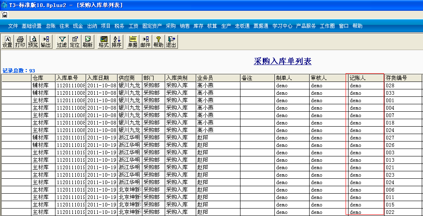The height and width of the screenshot is (216, 423).
Task: Click the 业务员 column header
Action: tap(218, 78)
